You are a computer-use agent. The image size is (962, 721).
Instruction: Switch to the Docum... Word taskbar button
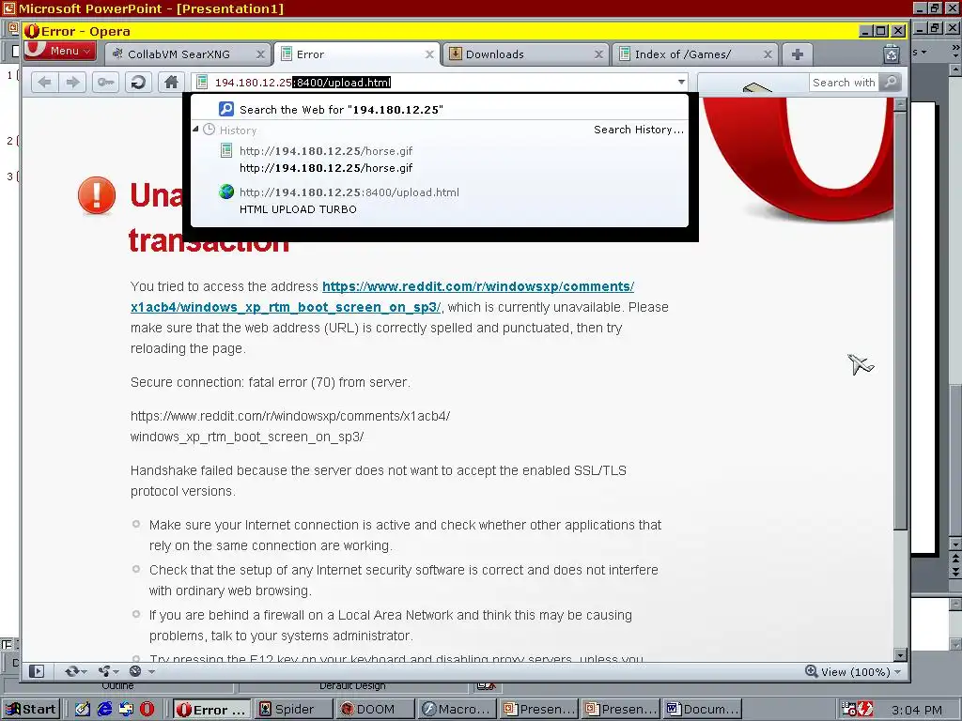click(x=703, y=710)
